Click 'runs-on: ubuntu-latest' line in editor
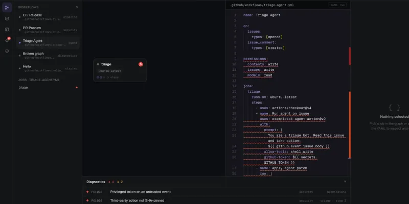This screenshot has height=204, width=409. [x=274, y=97]
